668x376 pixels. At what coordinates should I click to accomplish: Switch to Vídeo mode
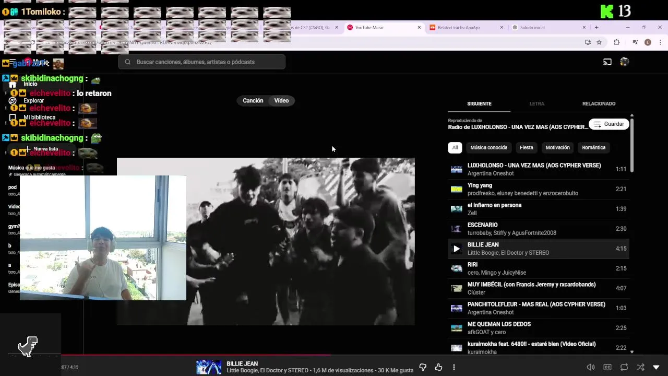click(x=281, y=101)
